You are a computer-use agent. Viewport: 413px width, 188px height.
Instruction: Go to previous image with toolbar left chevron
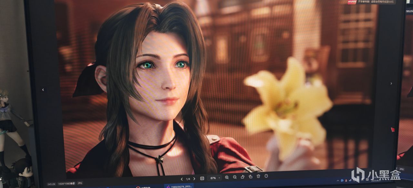click(x=182, y=179)
